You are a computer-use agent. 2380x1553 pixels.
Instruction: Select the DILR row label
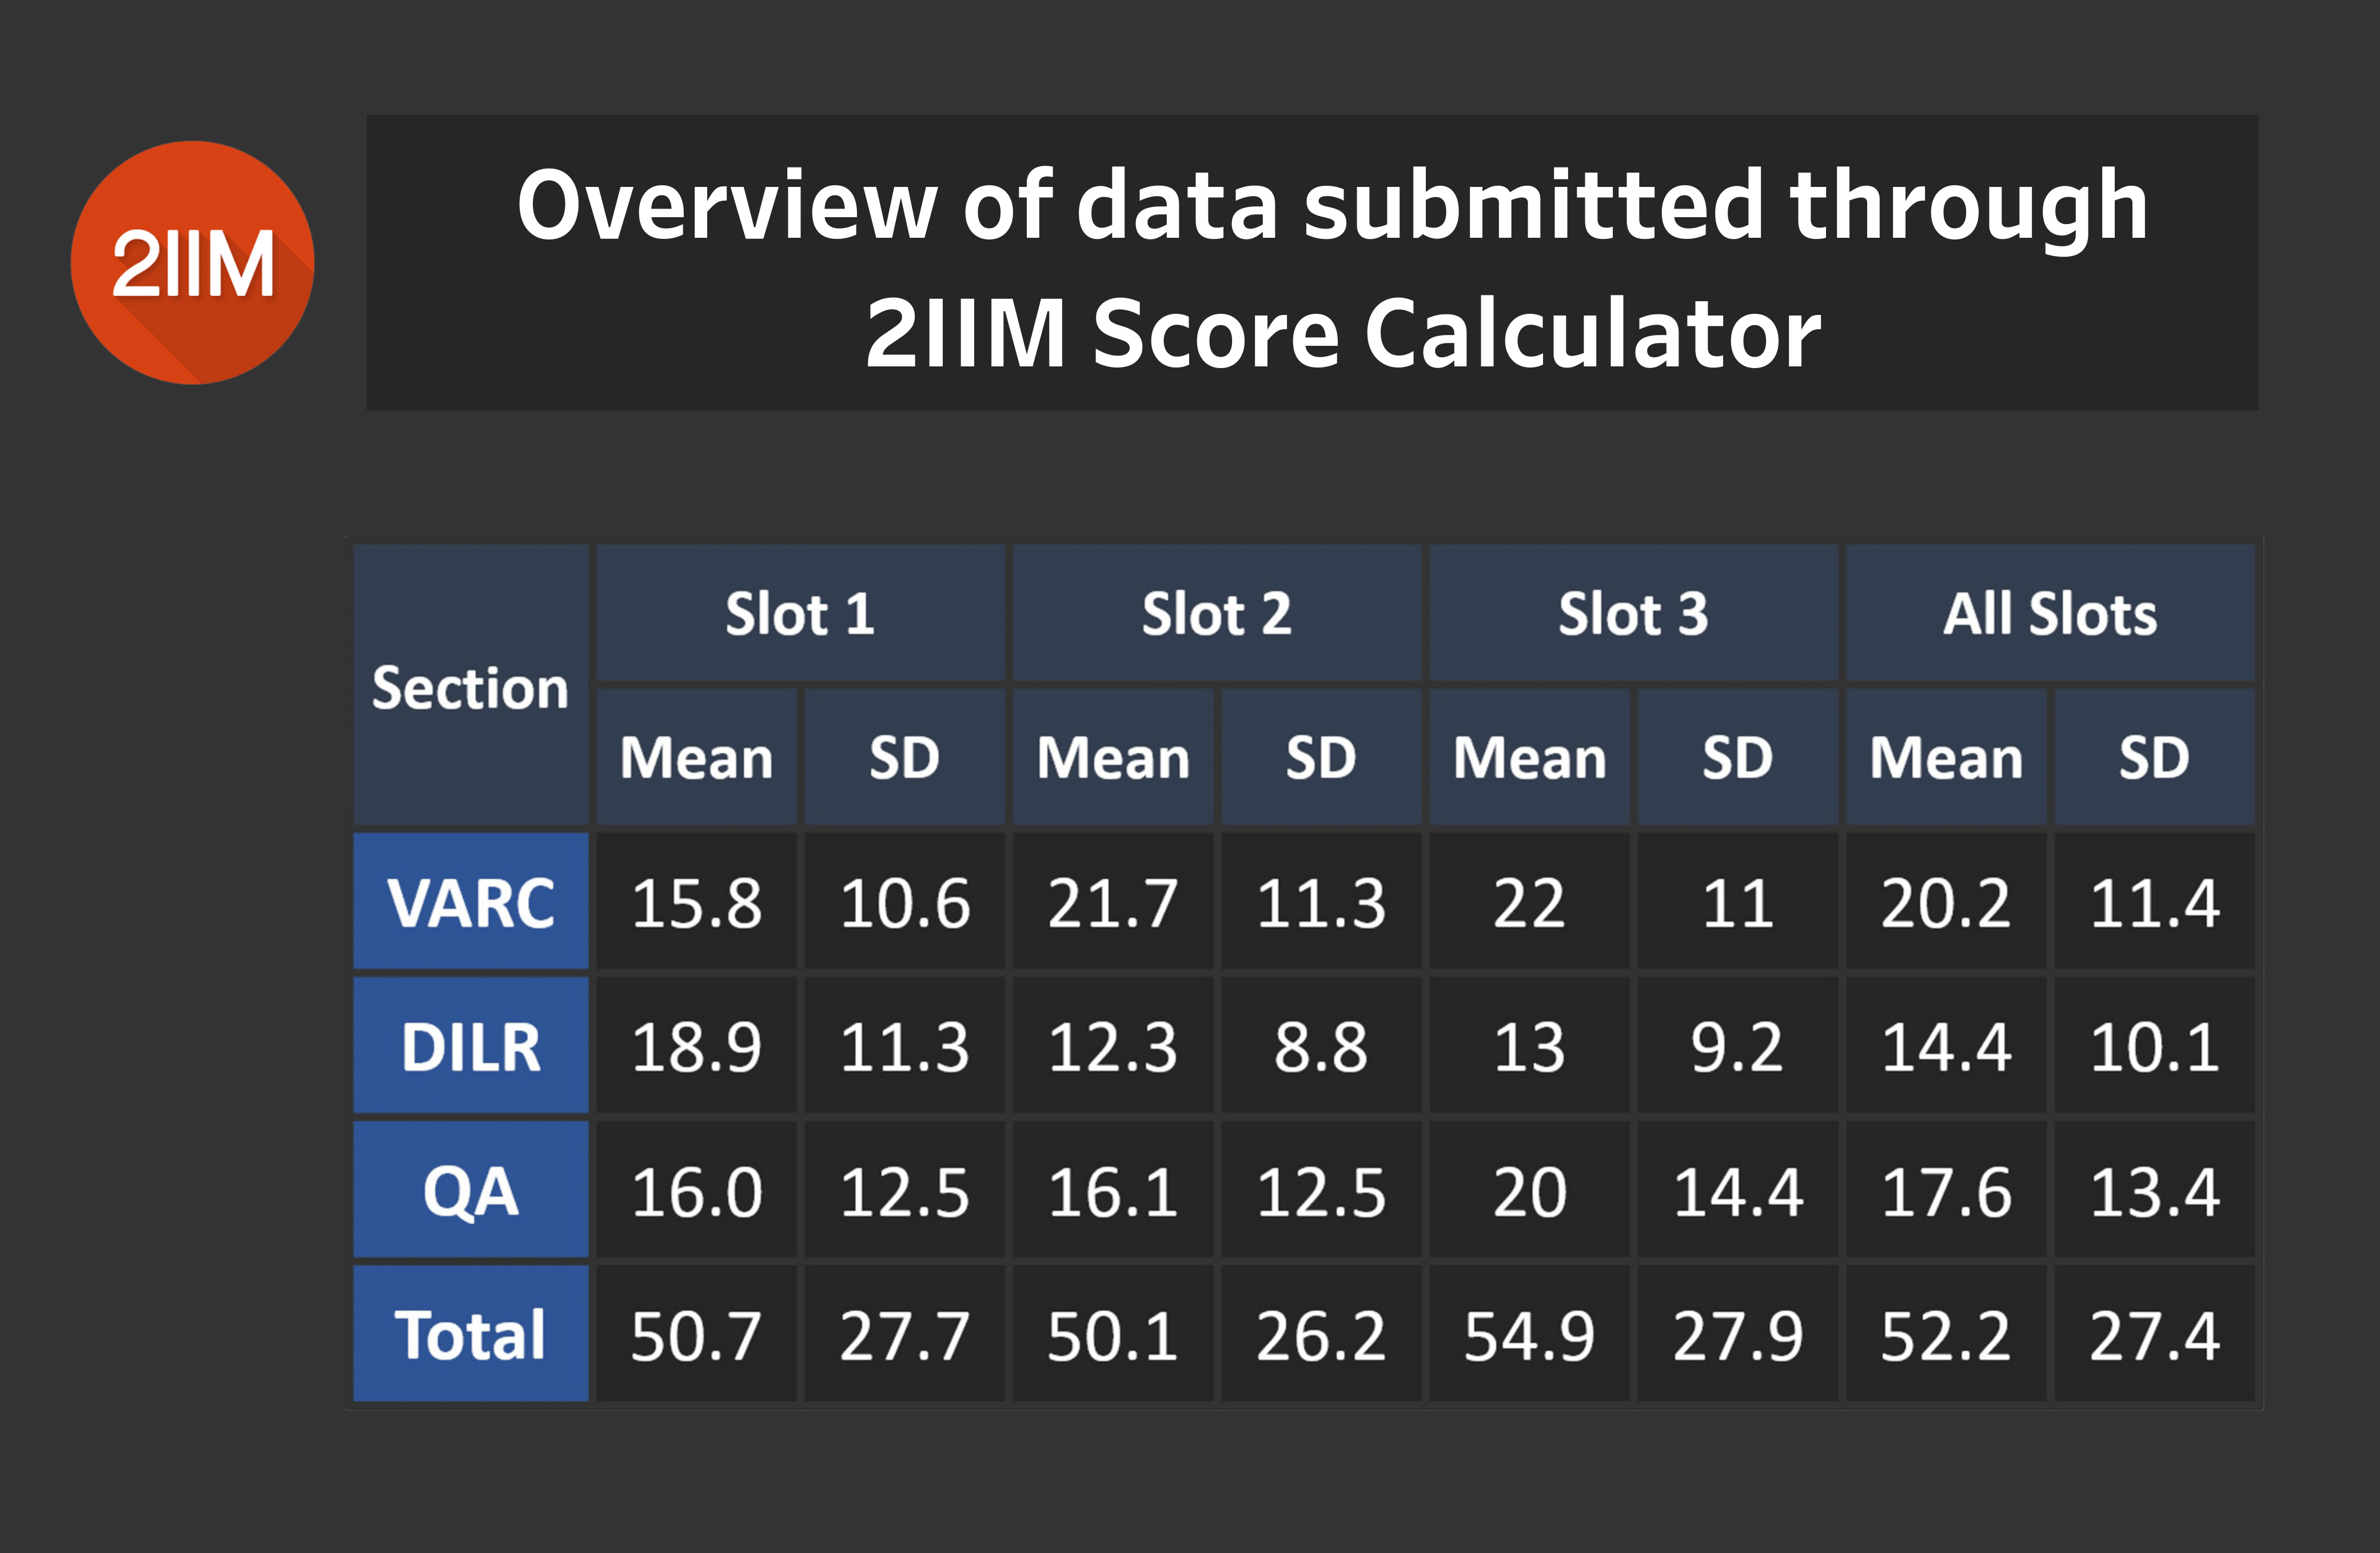470,1047
